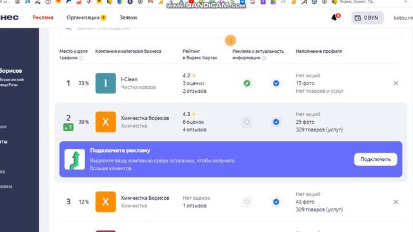
Task: Click the wallet icon next to 0 BYN
Action: tap(358, 17)
